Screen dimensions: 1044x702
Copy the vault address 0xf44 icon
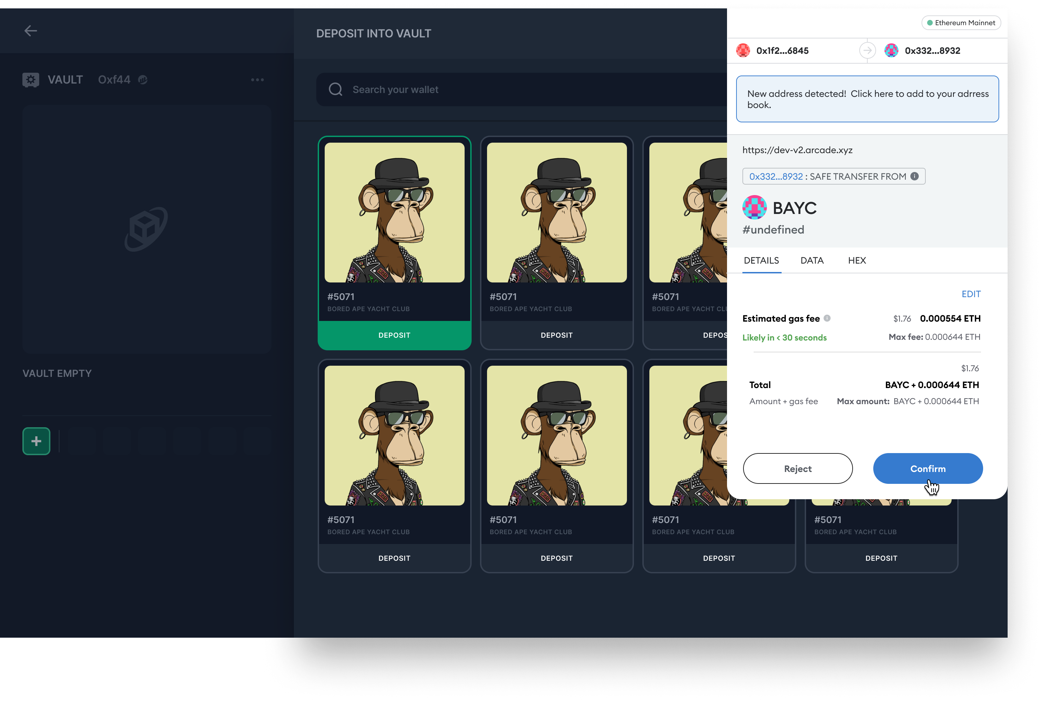pos(143,80)
